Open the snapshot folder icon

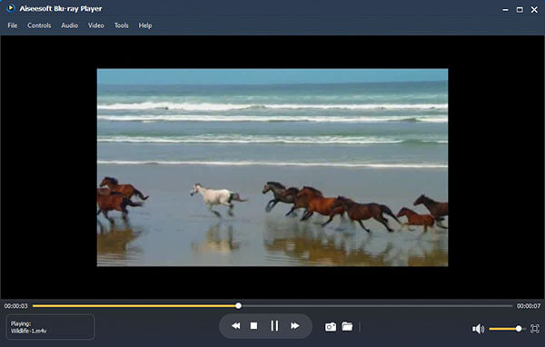[347, 326]
